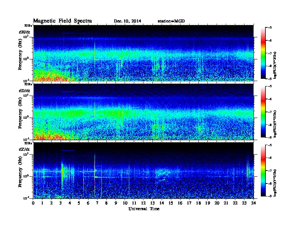Click the "32Hz" tick label of dH/dt panel
This screenshot has height=233, width=302.
point(28,26)
